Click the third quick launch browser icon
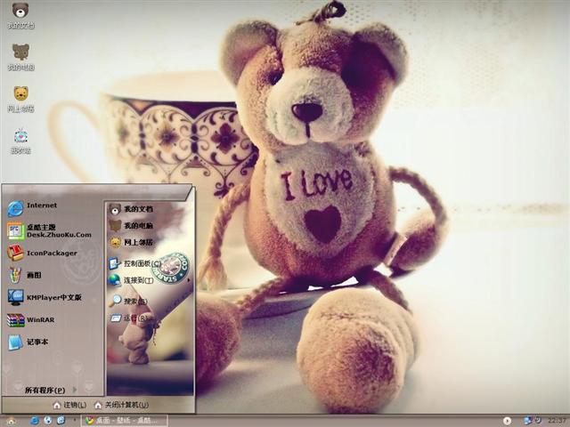 click(61, 421)
